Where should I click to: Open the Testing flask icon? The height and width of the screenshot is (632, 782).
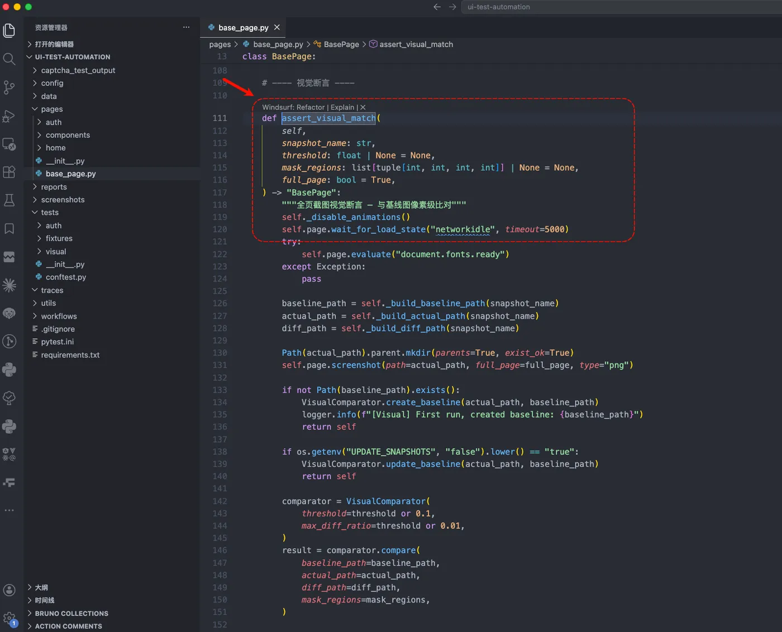click(9, 200)
